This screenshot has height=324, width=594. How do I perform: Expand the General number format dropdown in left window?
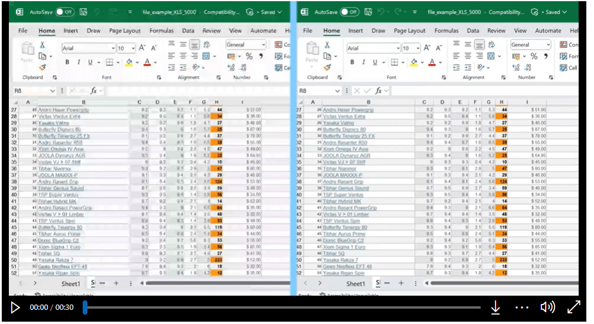coord(263,45)
